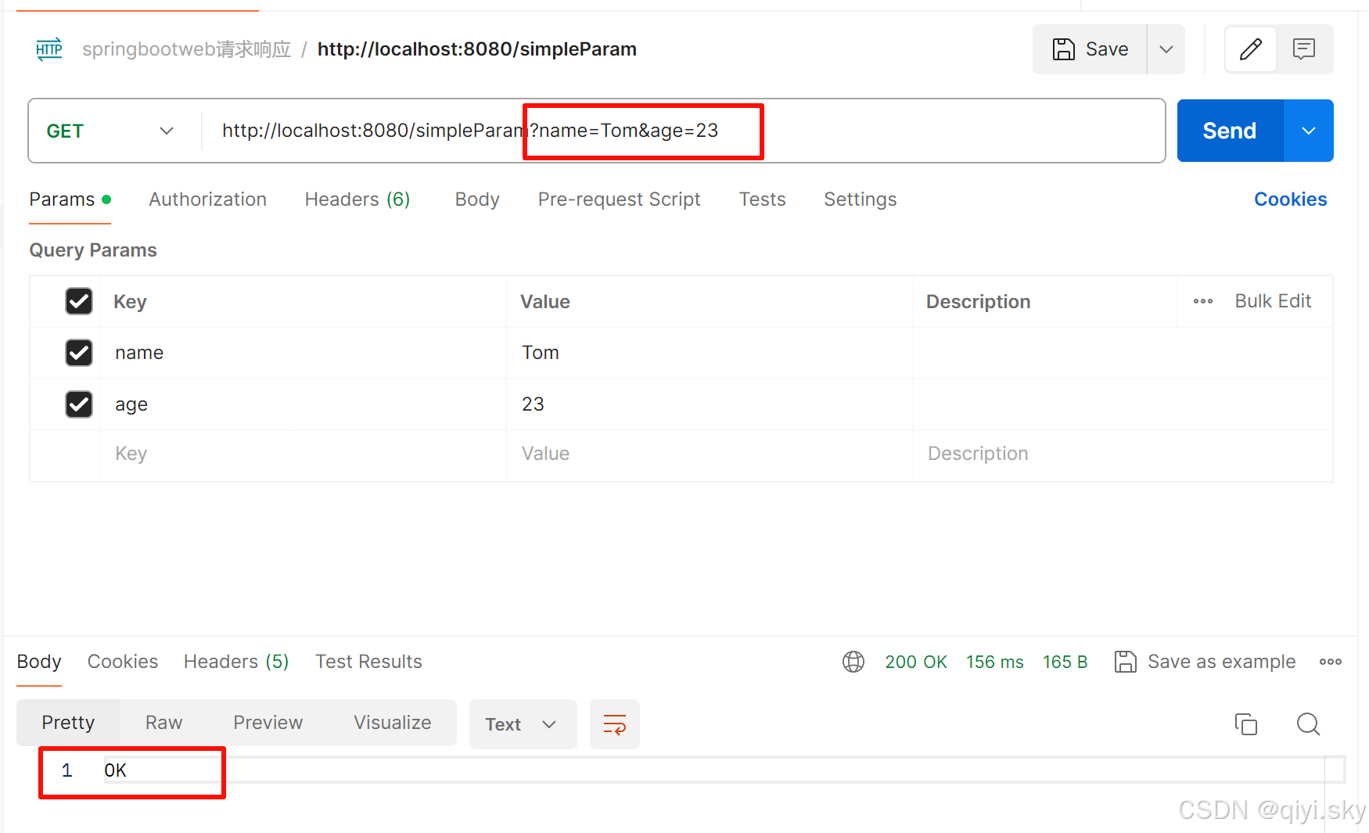Open Cookies link above Query Params
This screenshot has height=833, width=1369.
[1290, 199]
